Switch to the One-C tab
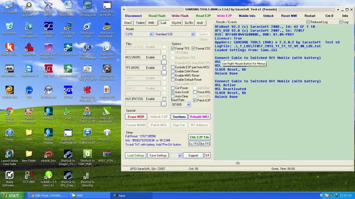 [x=128, y=23]
